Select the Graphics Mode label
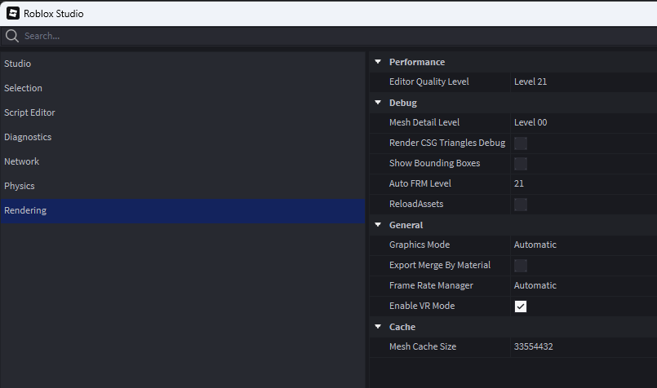657x388 pixels. pyautogui.click(x=420, y=245)
